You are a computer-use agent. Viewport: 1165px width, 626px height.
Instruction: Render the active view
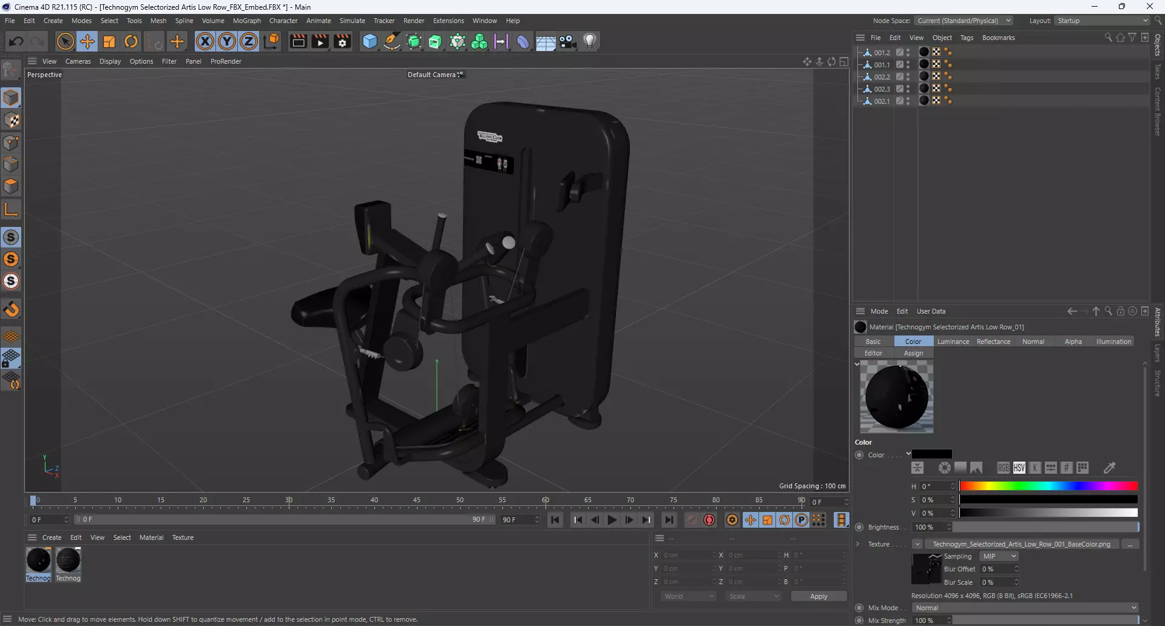(x=298, y=41)
